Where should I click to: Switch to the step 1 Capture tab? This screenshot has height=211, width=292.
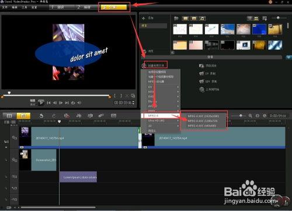pyautogui.click(x=61, y=7)
